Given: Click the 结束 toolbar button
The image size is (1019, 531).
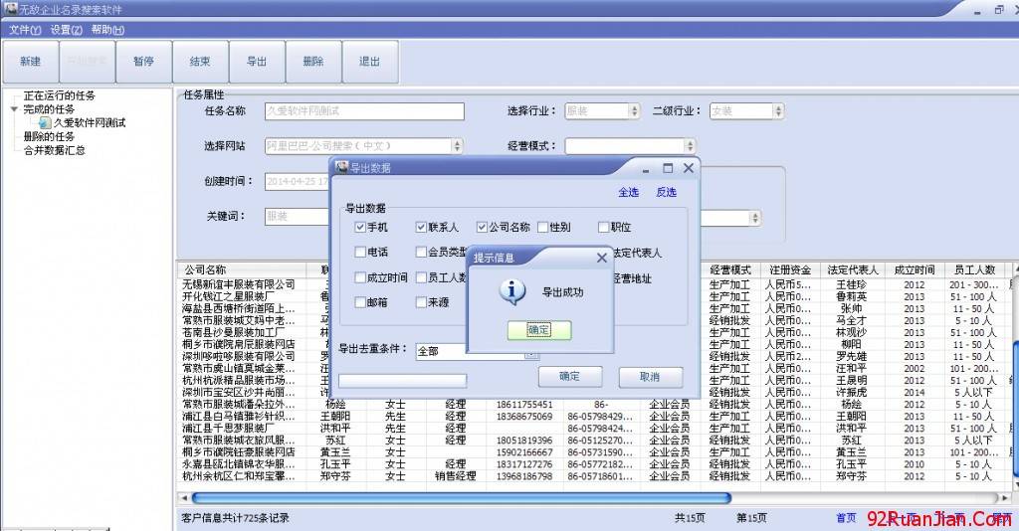Looking at the screenshot, I should (200, 62).
